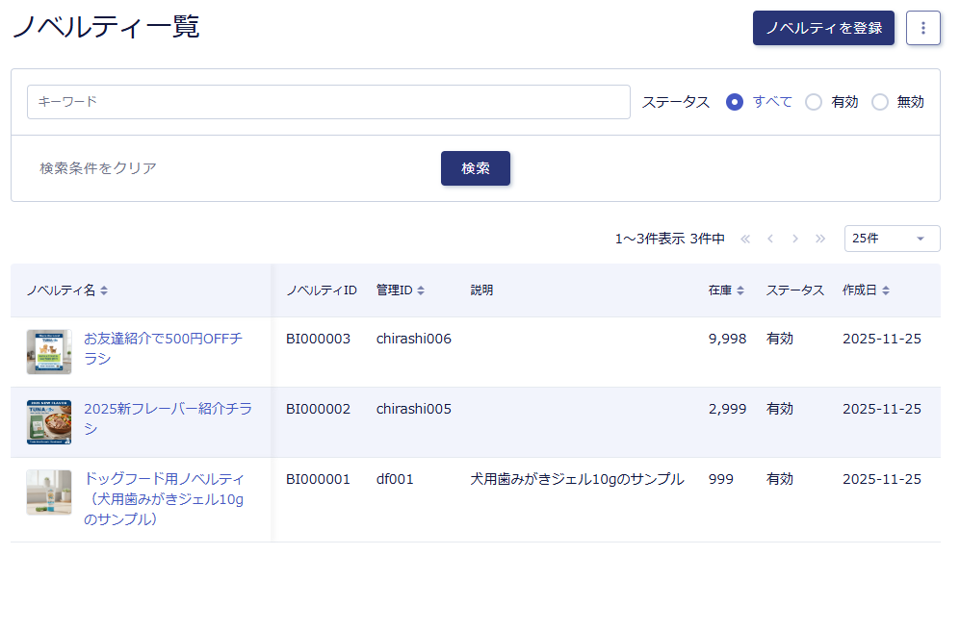Go to the next page arrow
960x631 pixels.
click(x=795, y=239)
